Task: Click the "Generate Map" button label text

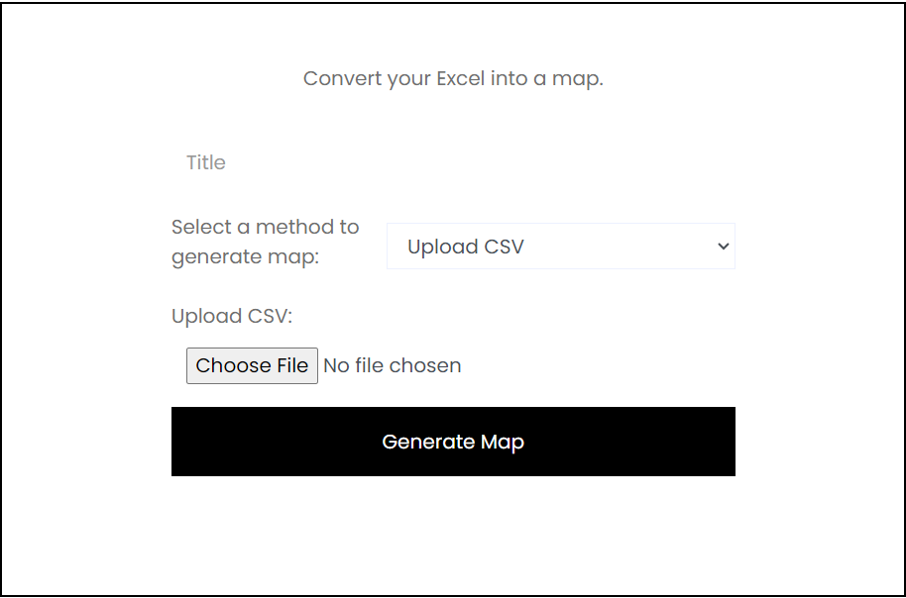Action: pos(453,442)
